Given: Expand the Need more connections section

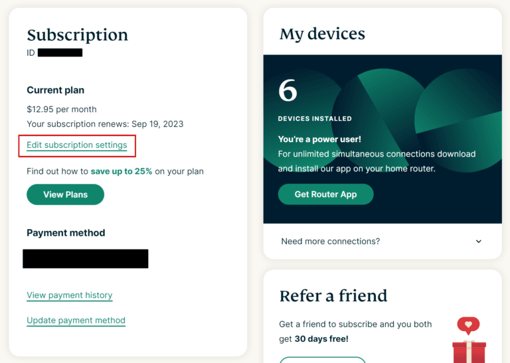Looking at the screenshot, I should click(331, 242).
